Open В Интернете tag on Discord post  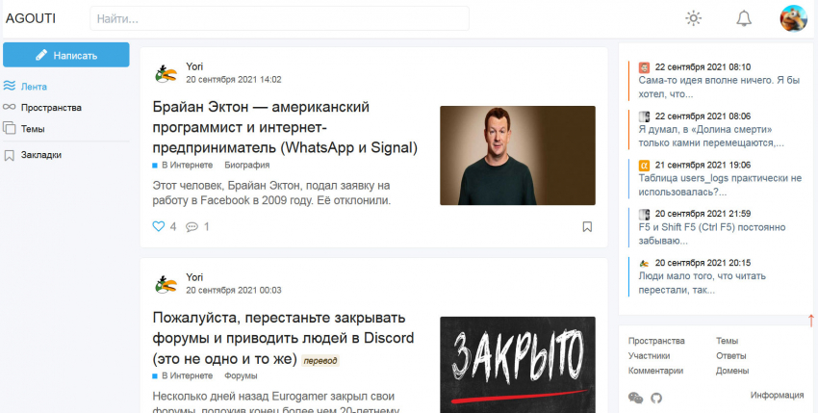click(187, 375)
